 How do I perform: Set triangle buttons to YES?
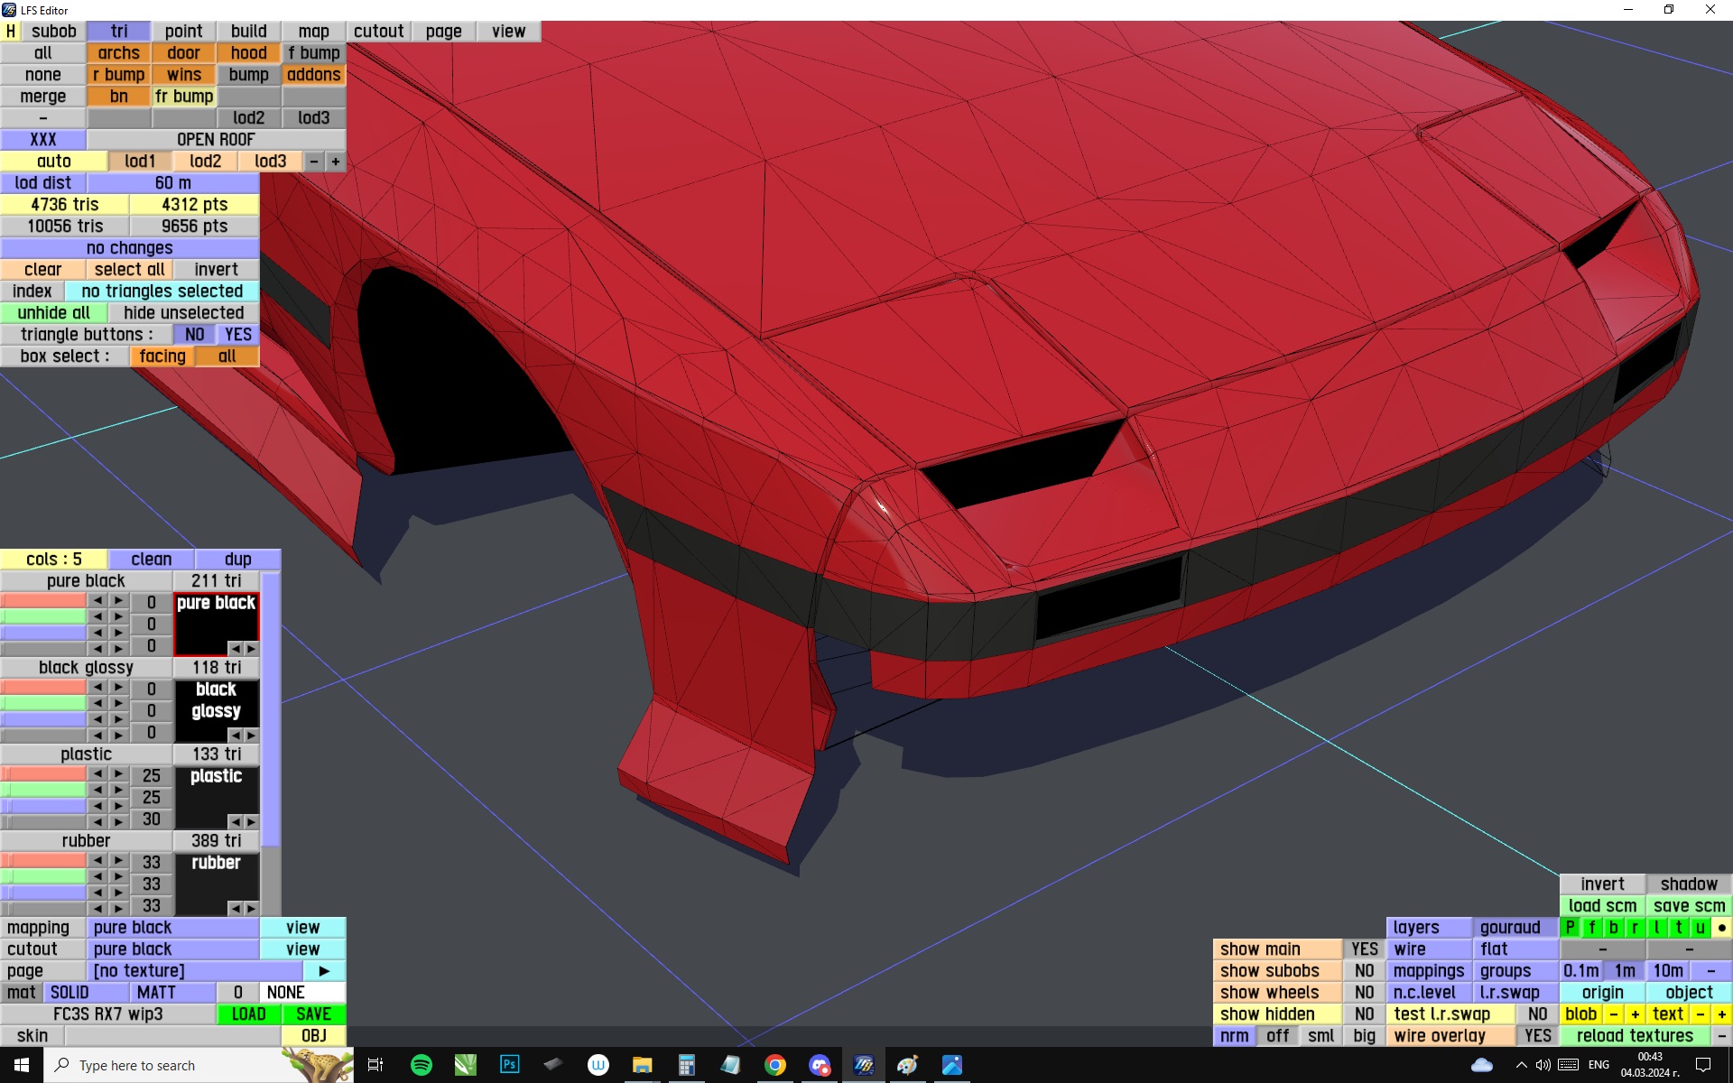coord(237,335)
